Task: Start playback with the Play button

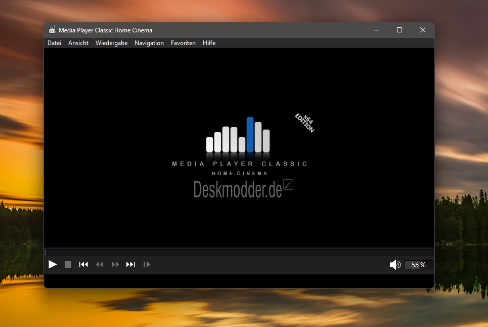Action: tap(53, 264)
